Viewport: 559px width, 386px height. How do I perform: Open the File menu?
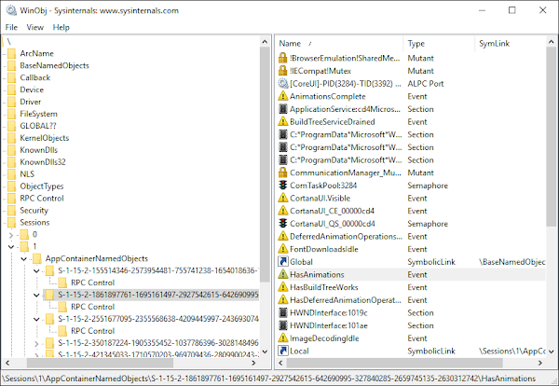11,27
